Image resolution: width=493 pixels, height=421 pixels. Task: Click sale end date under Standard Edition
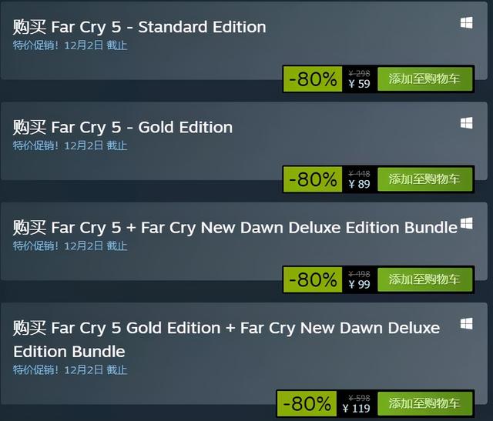click(x=96, y=45)
